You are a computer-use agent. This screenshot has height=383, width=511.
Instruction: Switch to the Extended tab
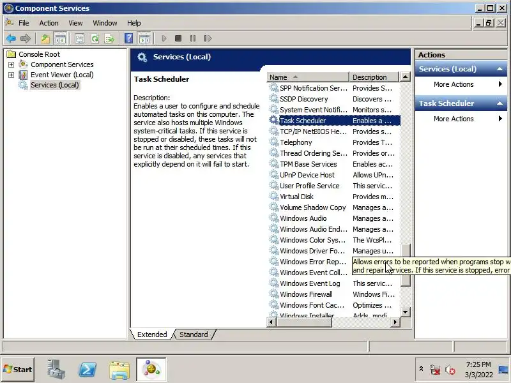[x=152, y=334]
